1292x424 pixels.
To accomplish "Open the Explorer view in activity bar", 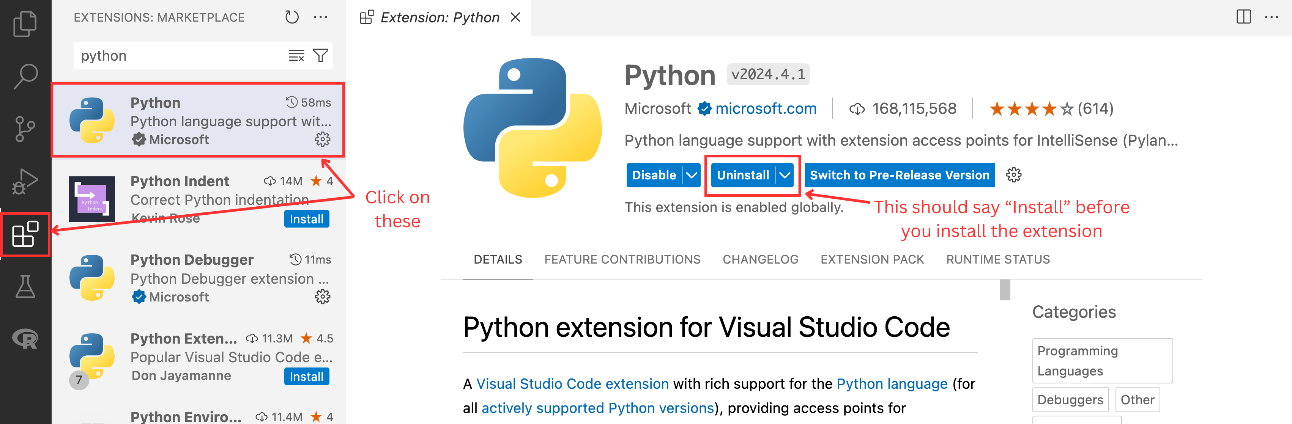I will (25, 24).
